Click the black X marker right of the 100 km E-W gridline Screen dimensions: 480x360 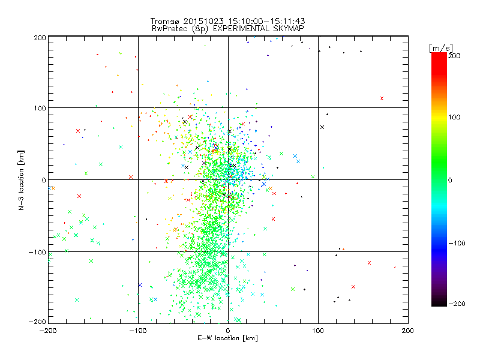click(322, 127)
